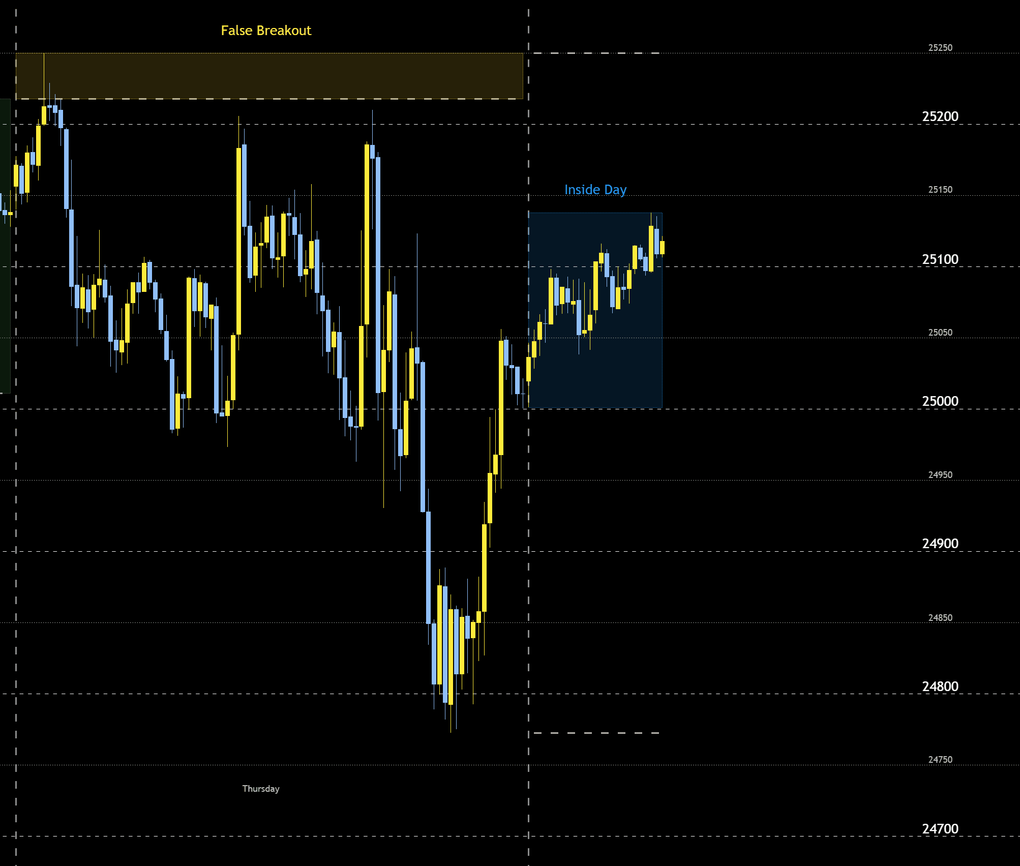Click the 24850 minor price label
Screen dimensions: 1020x866
pyautogui.click(x=940, y=618)
